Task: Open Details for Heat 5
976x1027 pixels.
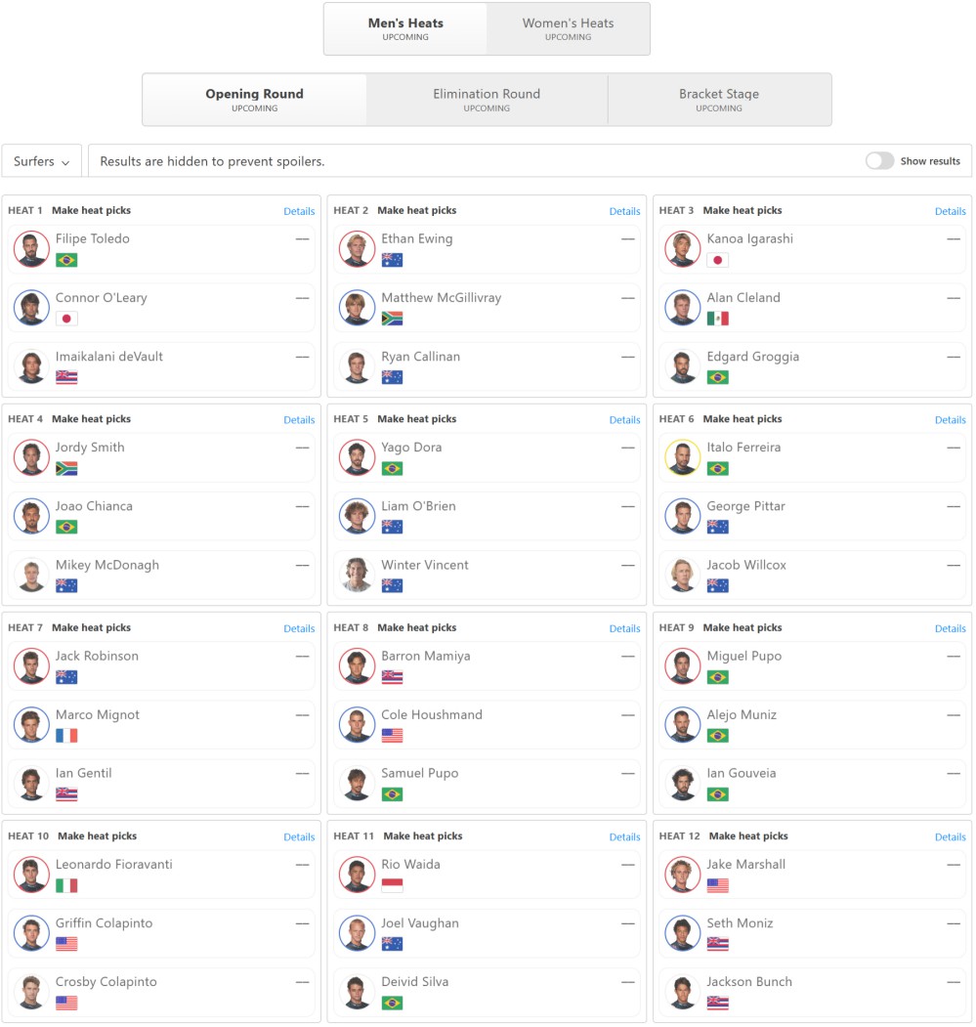Action: 624,420
